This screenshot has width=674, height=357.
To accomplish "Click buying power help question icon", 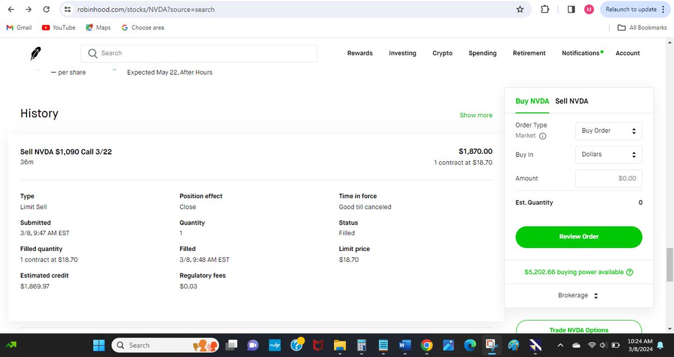I will click(630, 272).
